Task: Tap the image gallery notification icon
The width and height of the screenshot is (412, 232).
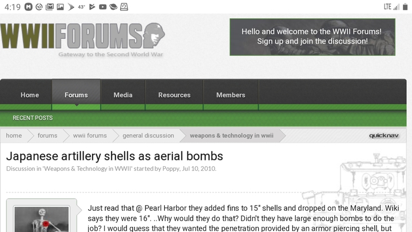Action: [61, 7]
